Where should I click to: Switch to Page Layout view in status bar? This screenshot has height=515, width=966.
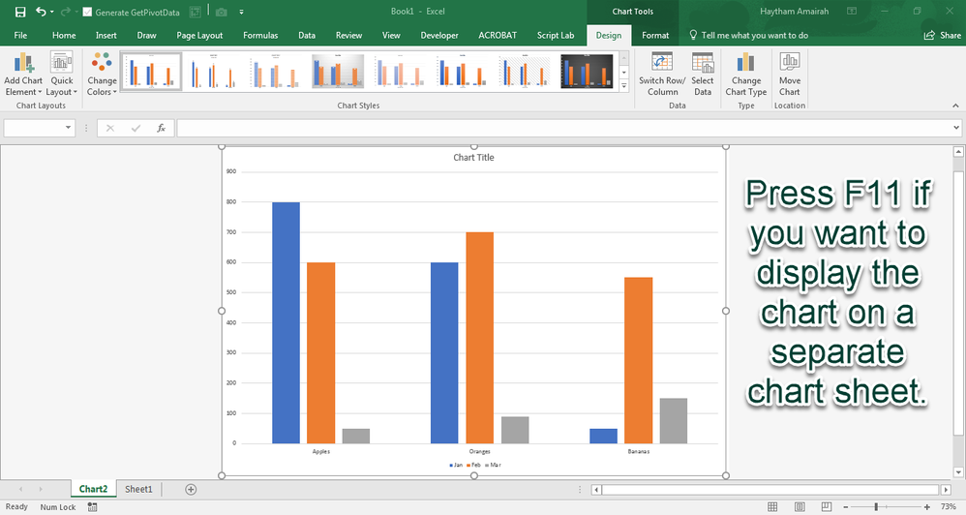pos(799,506)
